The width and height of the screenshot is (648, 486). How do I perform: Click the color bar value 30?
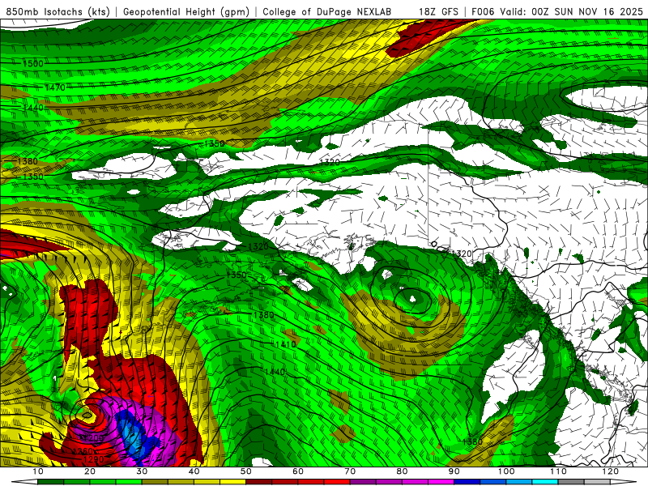pos(142,471)
